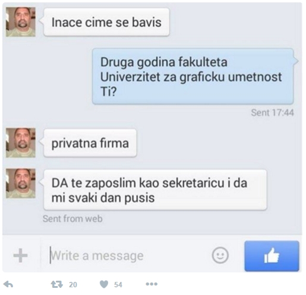Viewport: 306px width, 295px height.
Task: Click avatar beside 'DA te zaposlim' message
Action: pos(21,183)
